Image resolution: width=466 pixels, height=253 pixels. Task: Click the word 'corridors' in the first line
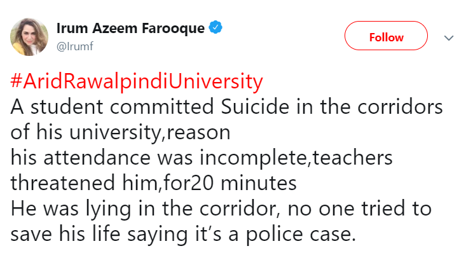coord(400,107)
